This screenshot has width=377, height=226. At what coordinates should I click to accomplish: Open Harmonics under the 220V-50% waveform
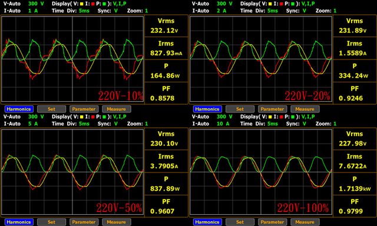pos(19,222)
